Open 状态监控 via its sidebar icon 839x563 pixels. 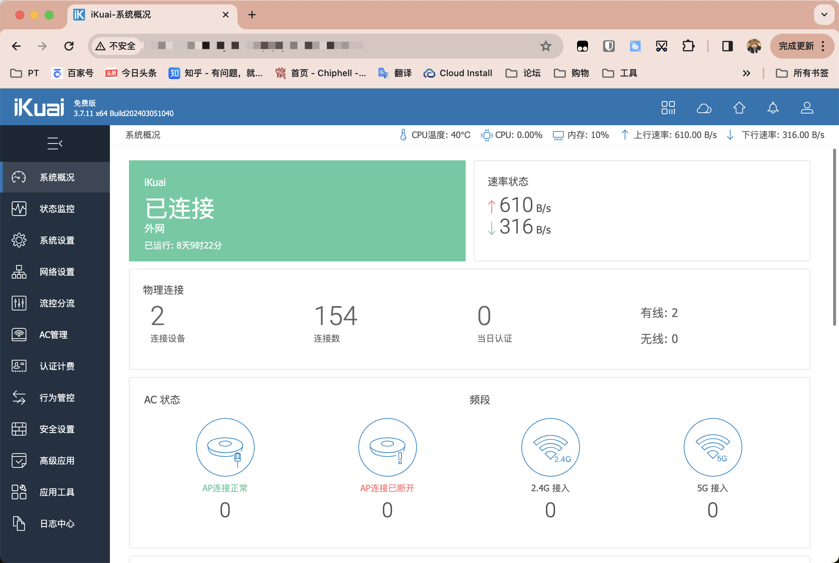coord(19,209)
